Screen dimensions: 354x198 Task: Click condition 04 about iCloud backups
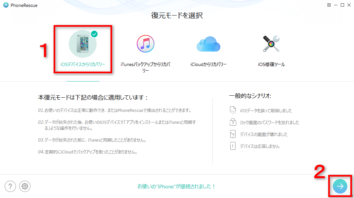tap(88, 152)
